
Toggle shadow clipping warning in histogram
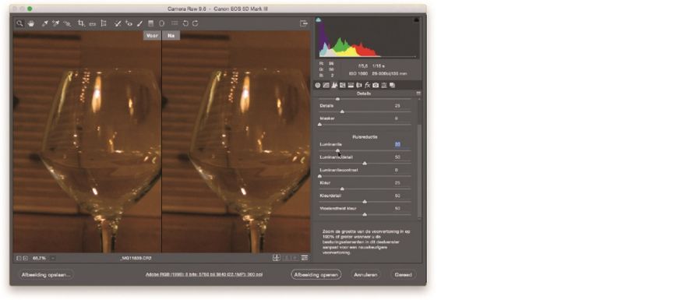pos(319,19)
